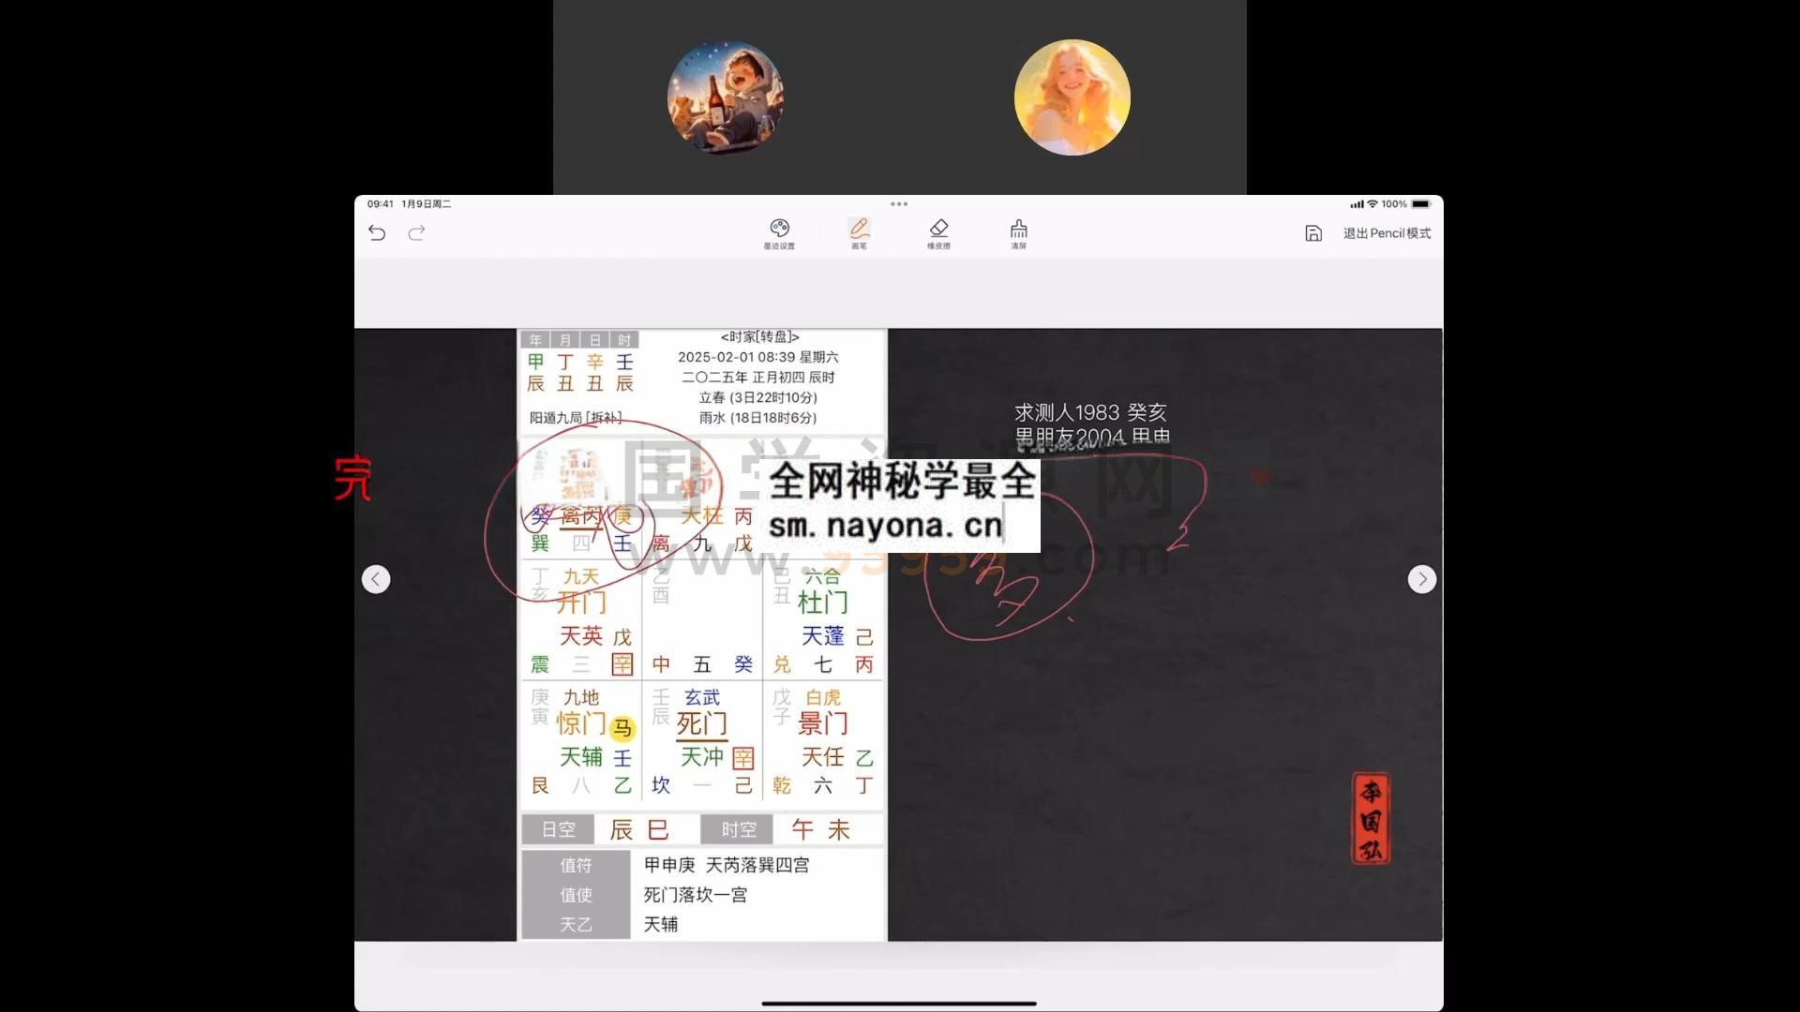This screenshot has width=1800, height=1012.
Task: Click 死门落坎一宫 value
Action: point(695,895)
